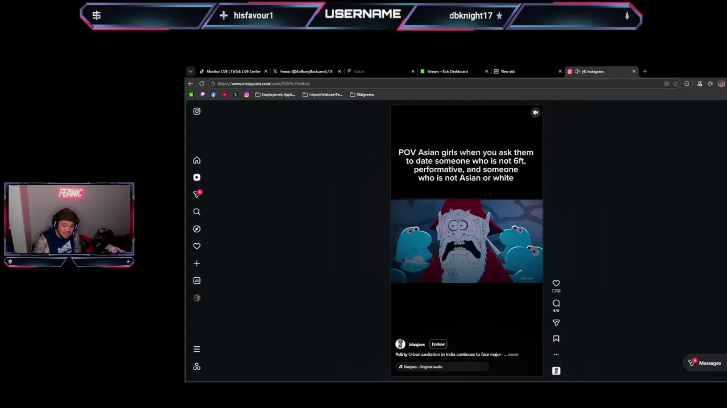Expand the tab search dropdown arrow
727x408 pixels.
point(190,71)
